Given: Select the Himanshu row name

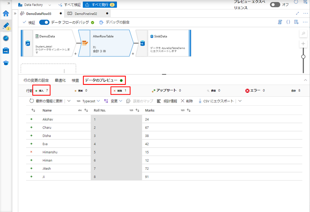Looking at the screenshot, I should click(x=50, y=152).
